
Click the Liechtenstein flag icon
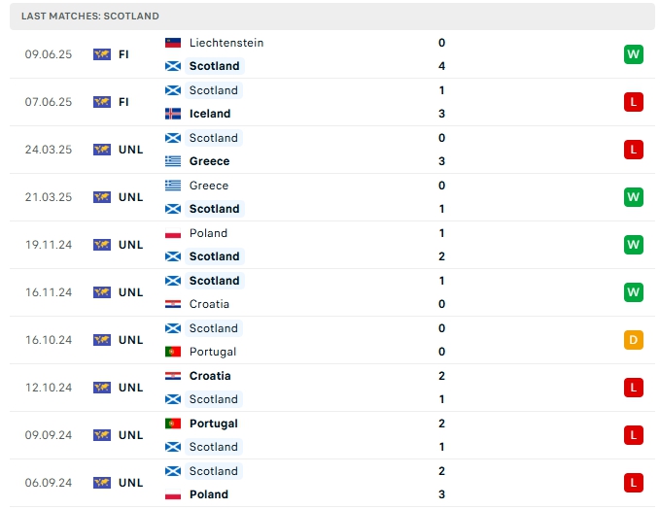173,43
